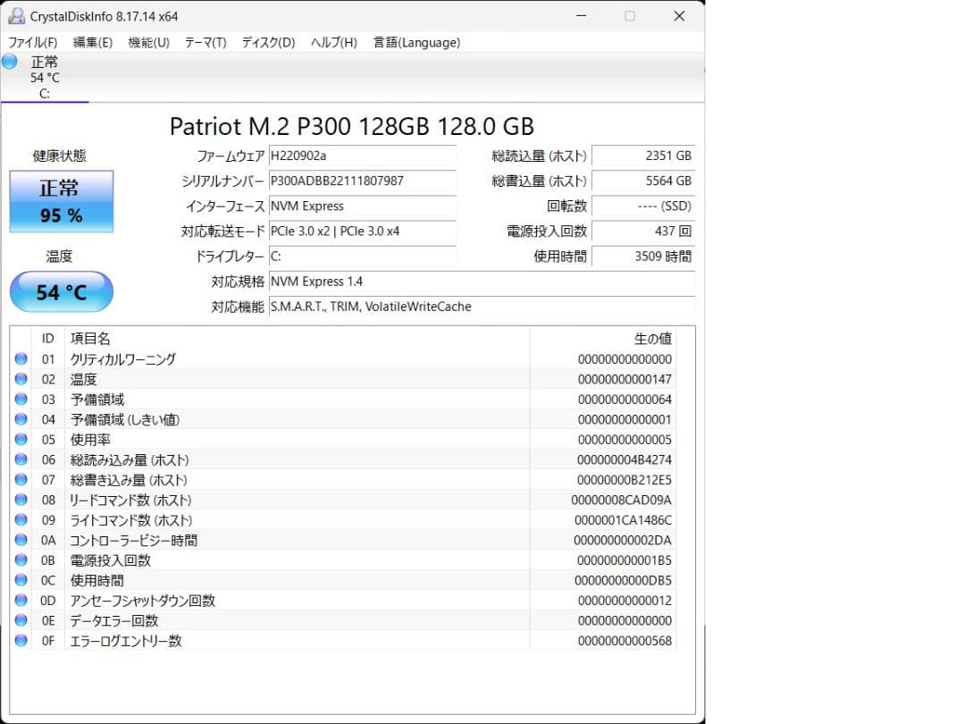Image resolution: width=965 pixels, height=724 pixels.
Task: Open the 機能 menu
Action: coord(148,41)
